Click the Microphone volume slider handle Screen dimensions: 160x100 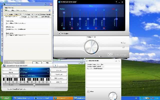pos(96,19)
